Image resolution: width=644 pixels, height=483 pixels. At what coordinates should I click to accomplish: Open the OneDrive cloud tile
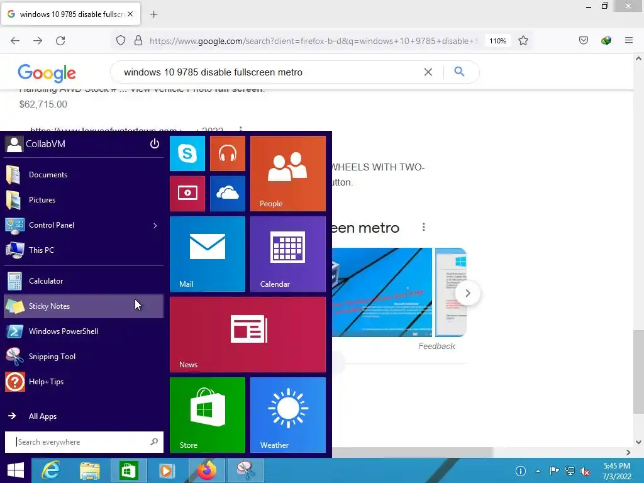(x=228, y=194)
